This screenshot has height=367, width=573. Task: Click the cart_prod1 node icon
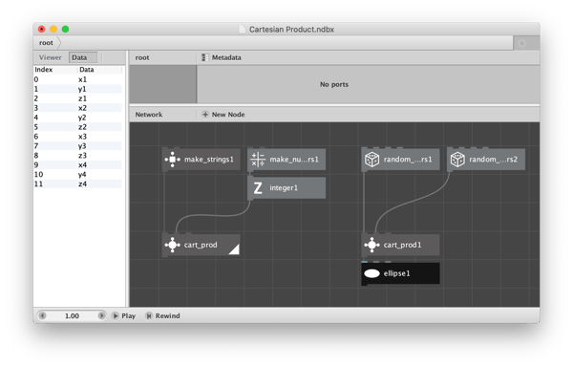372,245
